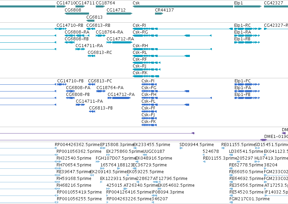Select transcript Csk-RK
The image size is (288, 204).
[x=140, y=73]
